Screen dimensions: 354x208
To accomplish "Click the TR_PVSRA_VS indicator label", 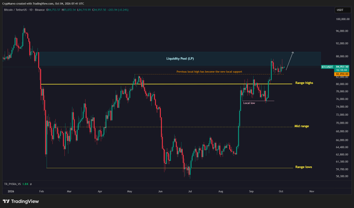I will pyautogui.click(x=12, y=184).
